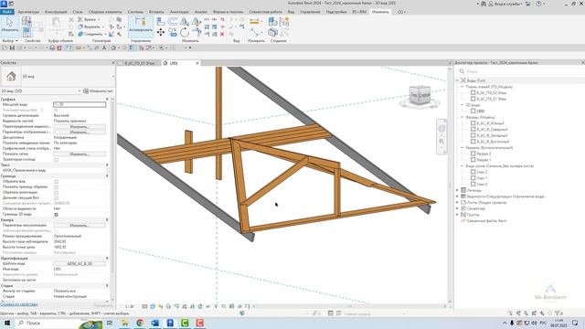Enable the Траектория солнца checkbox
This screenshot has height=329, width=585.
click(57, 160)
